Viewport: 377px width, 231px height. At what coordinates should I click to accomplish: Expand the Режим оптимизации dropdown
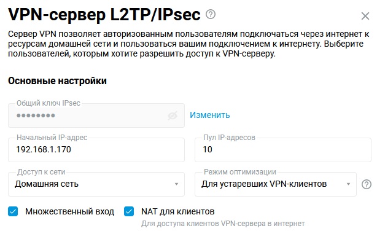click(276, 184)
